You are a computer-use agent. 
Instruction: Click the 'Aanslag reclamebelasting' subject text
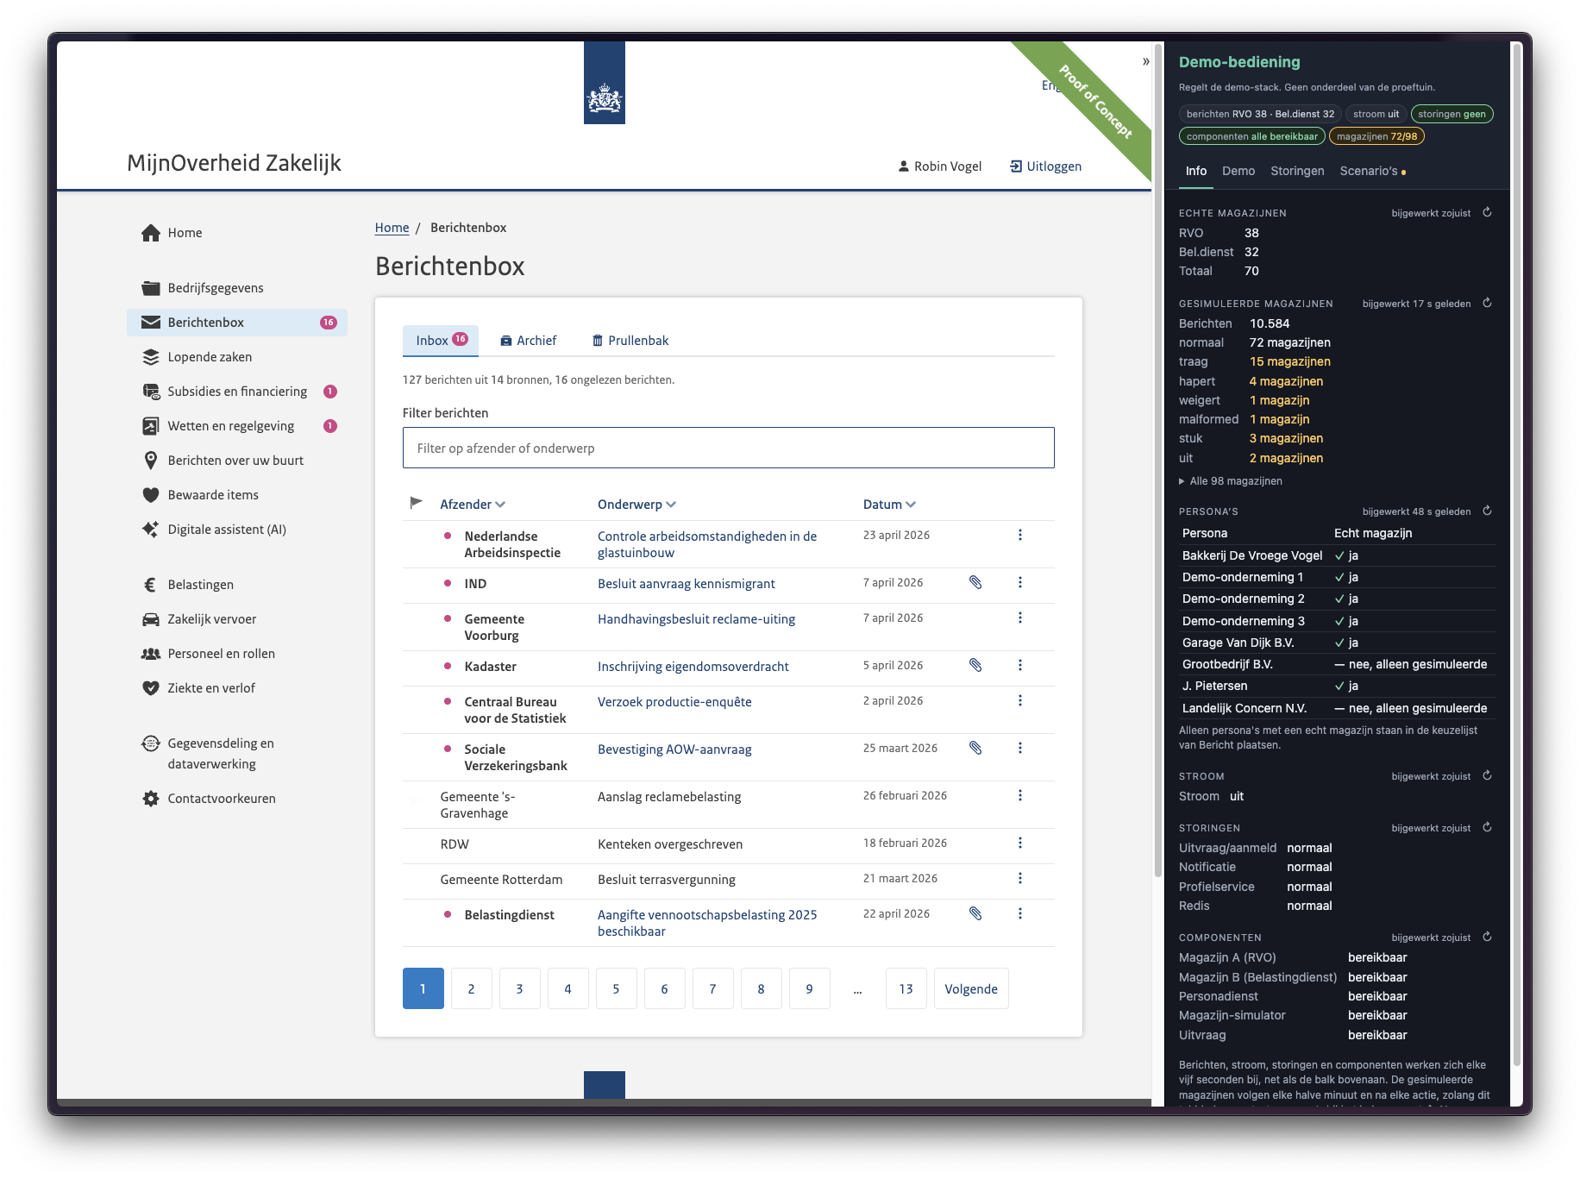click(669, 797)
